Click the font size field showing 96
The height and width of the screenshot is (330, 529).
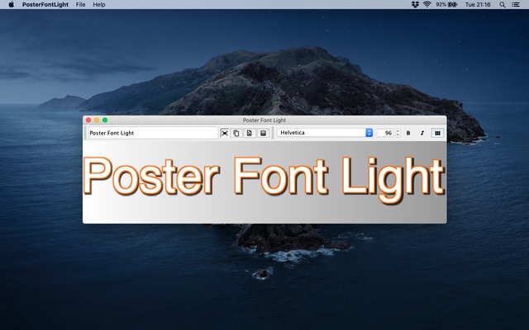385,133
